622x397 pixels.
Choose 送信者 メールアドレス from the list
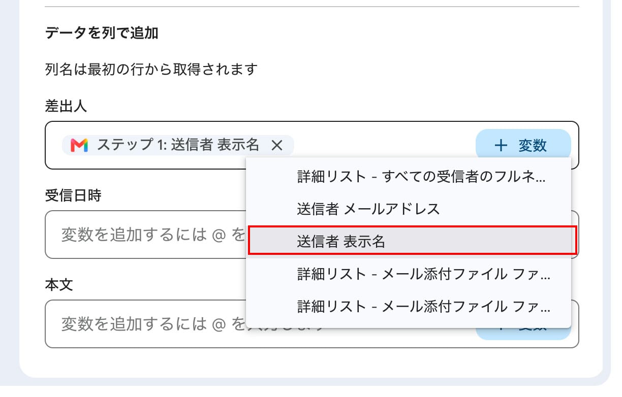coord(409,209)
